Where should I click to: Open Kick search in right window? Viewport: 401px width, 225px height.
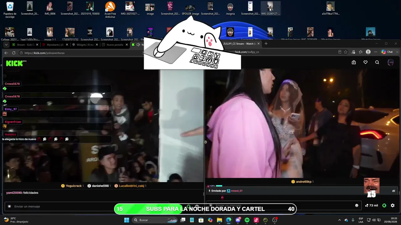click(x=377, y=62)
